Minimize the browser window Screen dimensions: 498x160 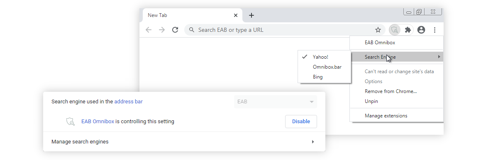tap(409, 12)
